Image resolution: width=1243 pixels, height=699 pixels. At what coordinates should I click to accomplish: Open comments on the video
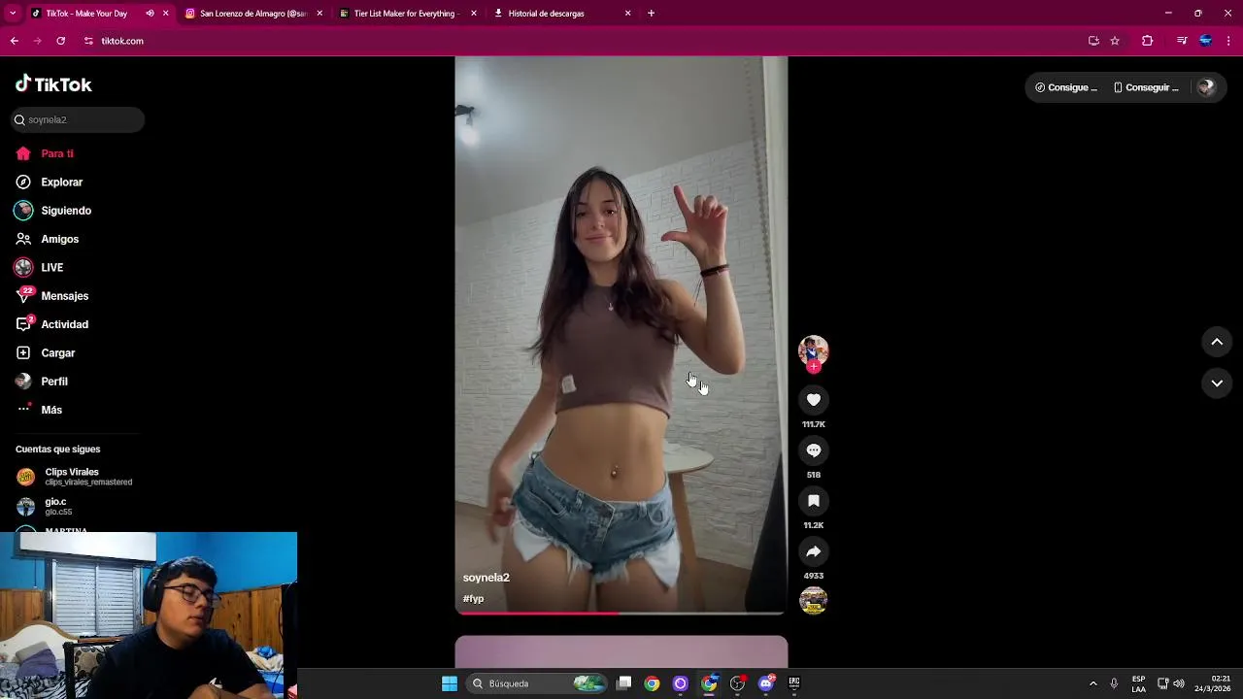(814, 450)
